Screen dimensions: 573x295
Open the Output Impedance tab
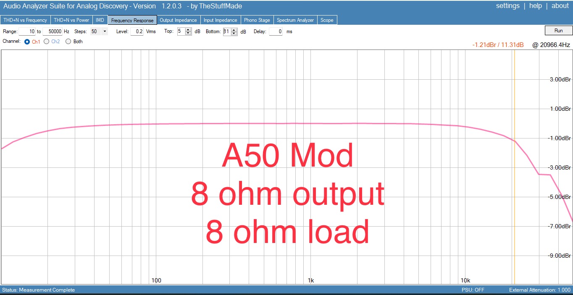178,20
